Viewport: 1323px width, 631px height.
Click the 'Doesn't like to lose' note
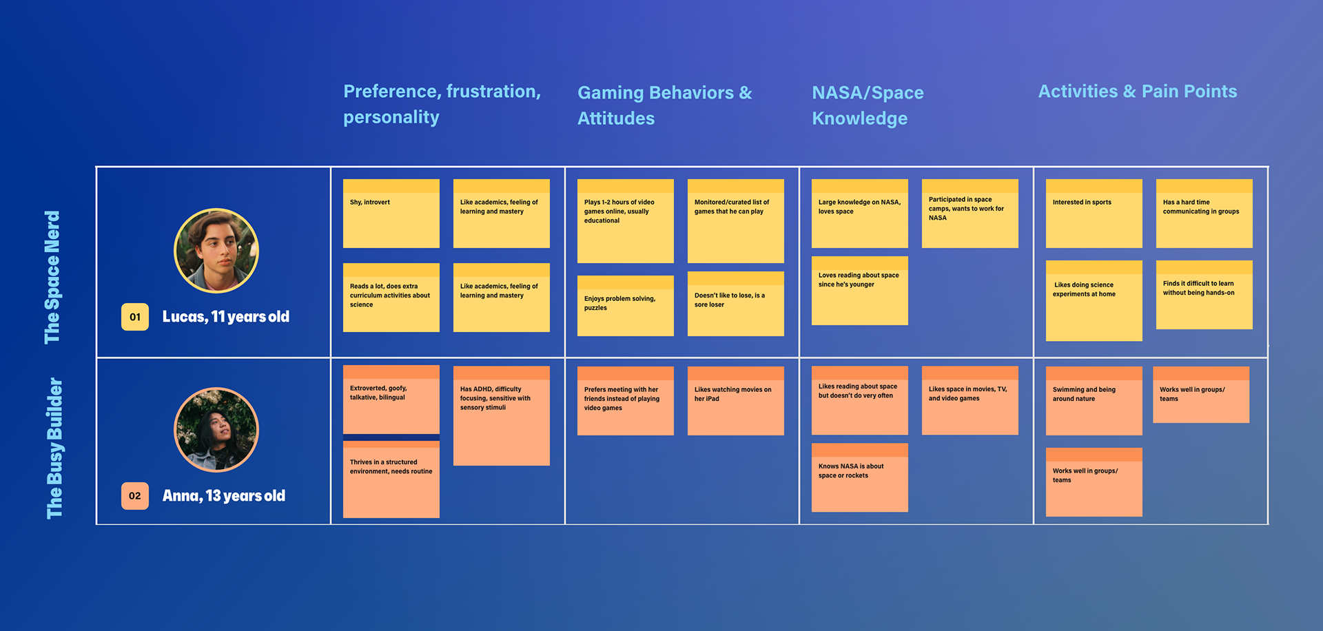[x=736, y=304]
